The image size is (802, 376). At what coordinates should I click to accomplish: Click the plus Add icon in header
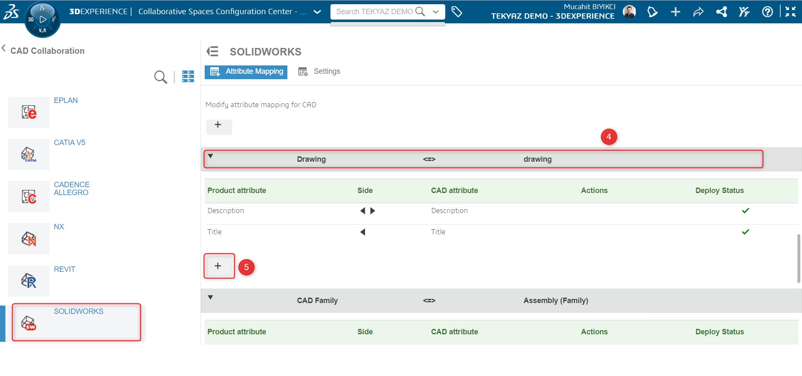click(x=675, y=12)
